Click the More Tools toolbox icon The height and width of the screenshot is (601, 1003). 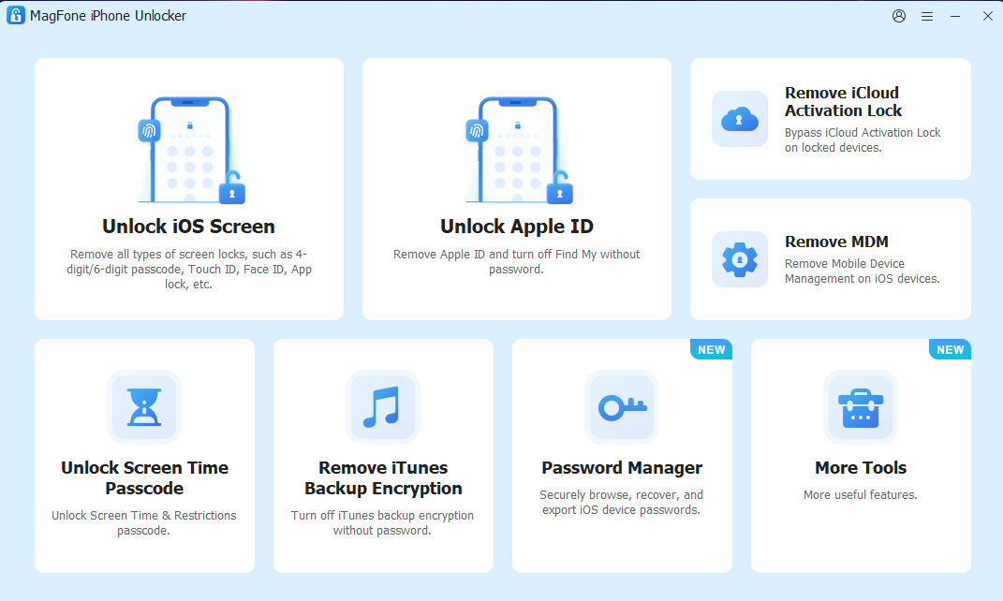point(861,406)
